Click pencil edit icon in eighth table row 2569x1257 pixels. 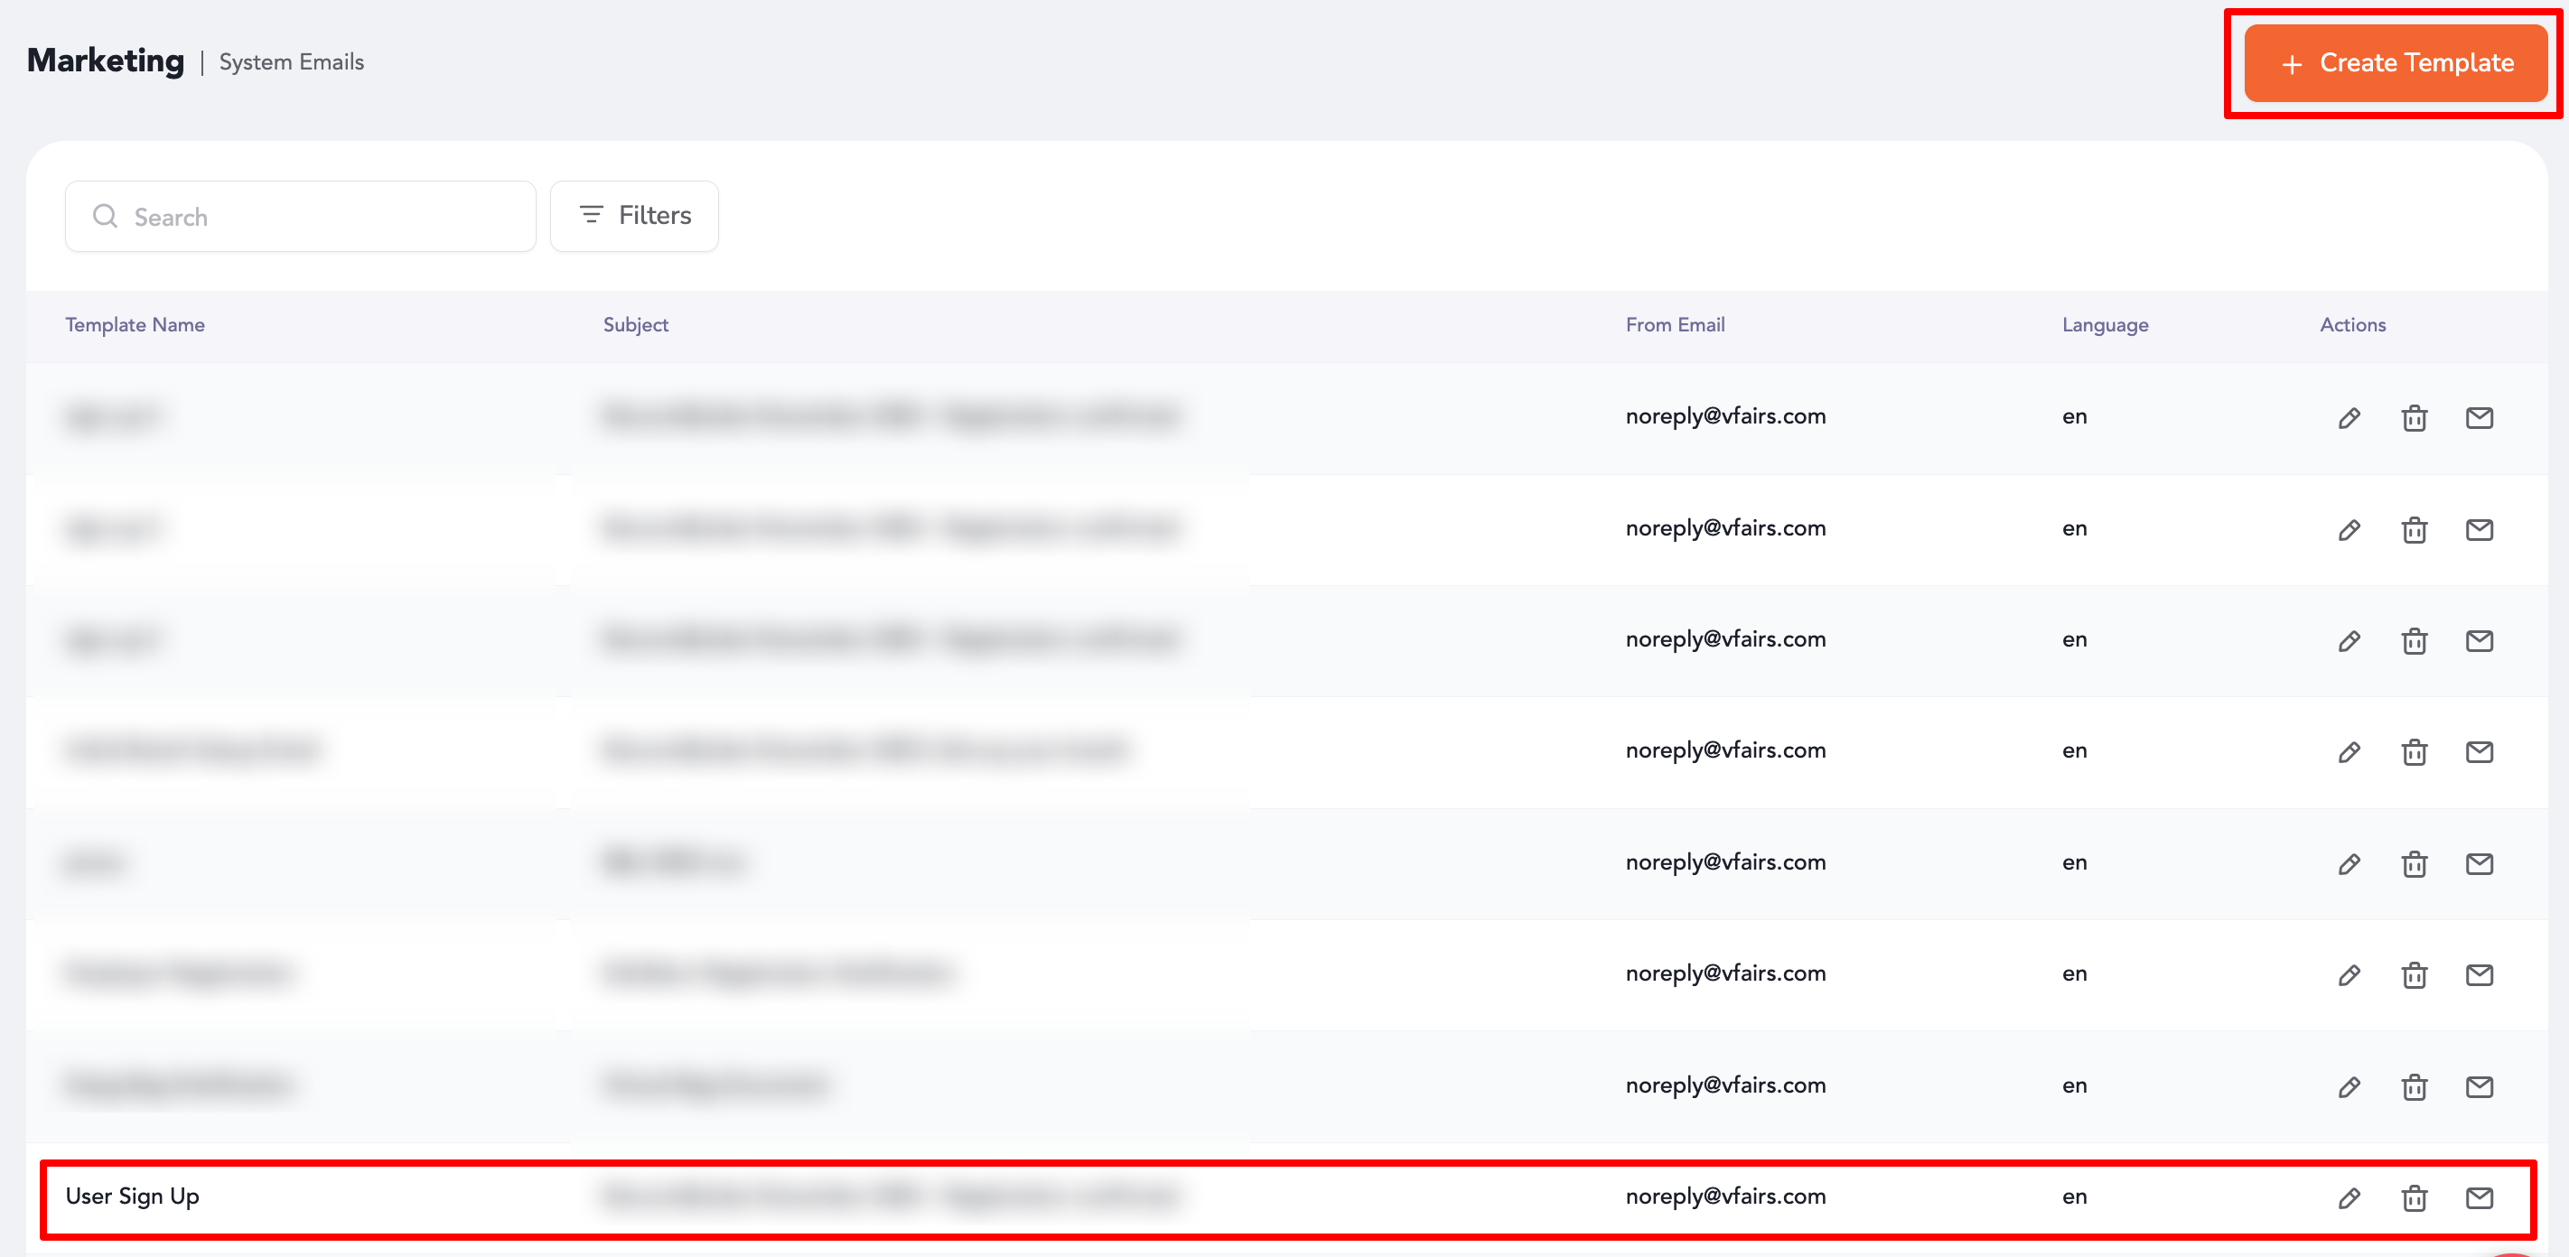[2349, 1197]
